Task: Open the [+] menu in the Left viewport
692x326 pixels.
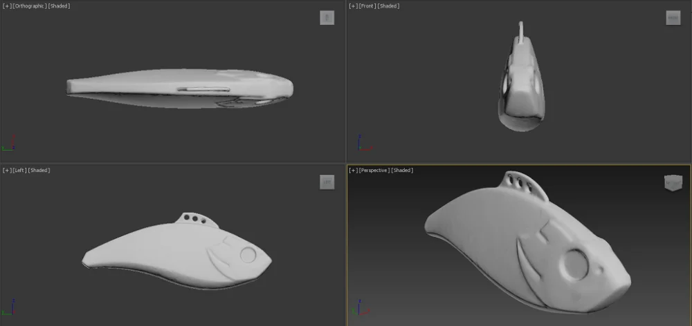Action: pos(6,170)
